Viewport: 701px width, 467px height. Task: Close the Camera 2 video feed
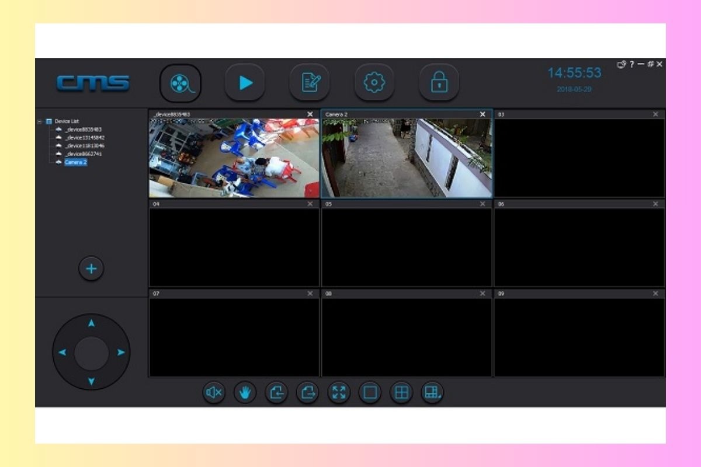point(483,113)
